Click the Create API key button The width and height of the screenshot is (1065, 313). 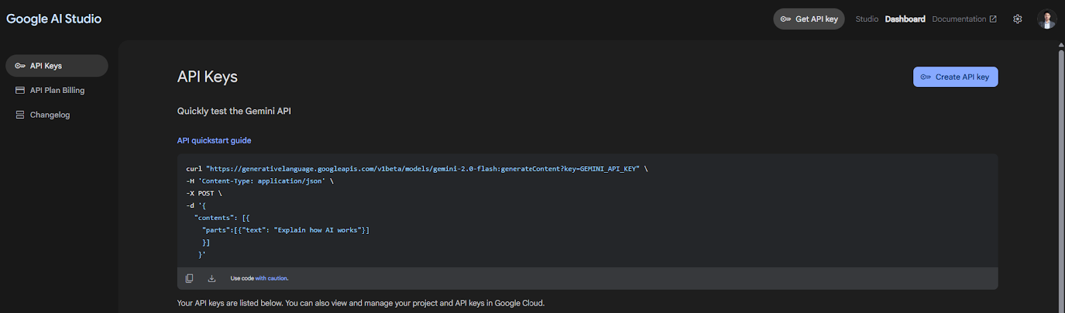[x=955, y=77]
